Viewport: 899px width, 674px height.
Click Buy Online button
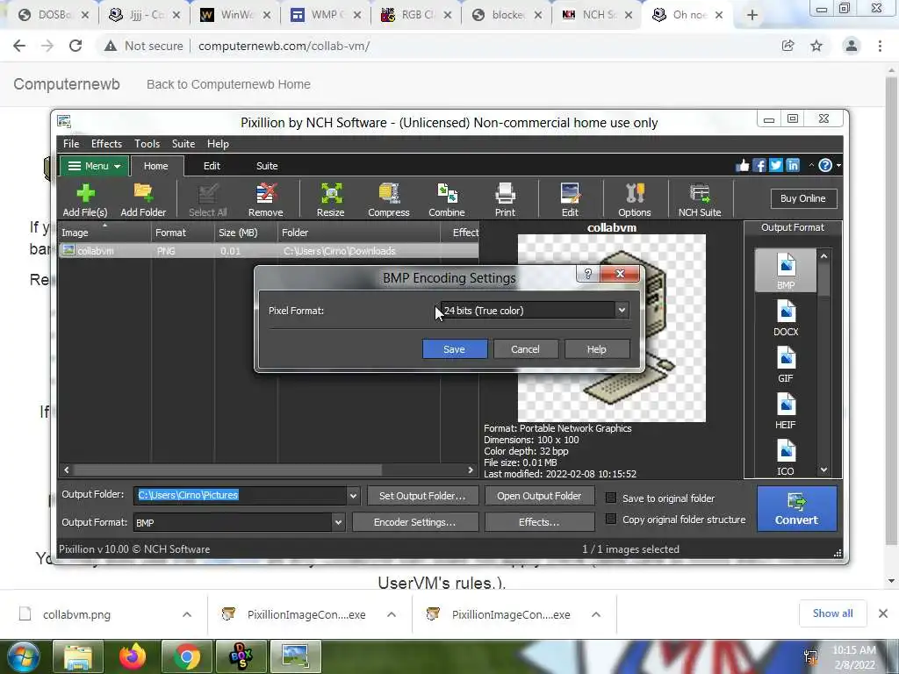click(x=802, y=198)
